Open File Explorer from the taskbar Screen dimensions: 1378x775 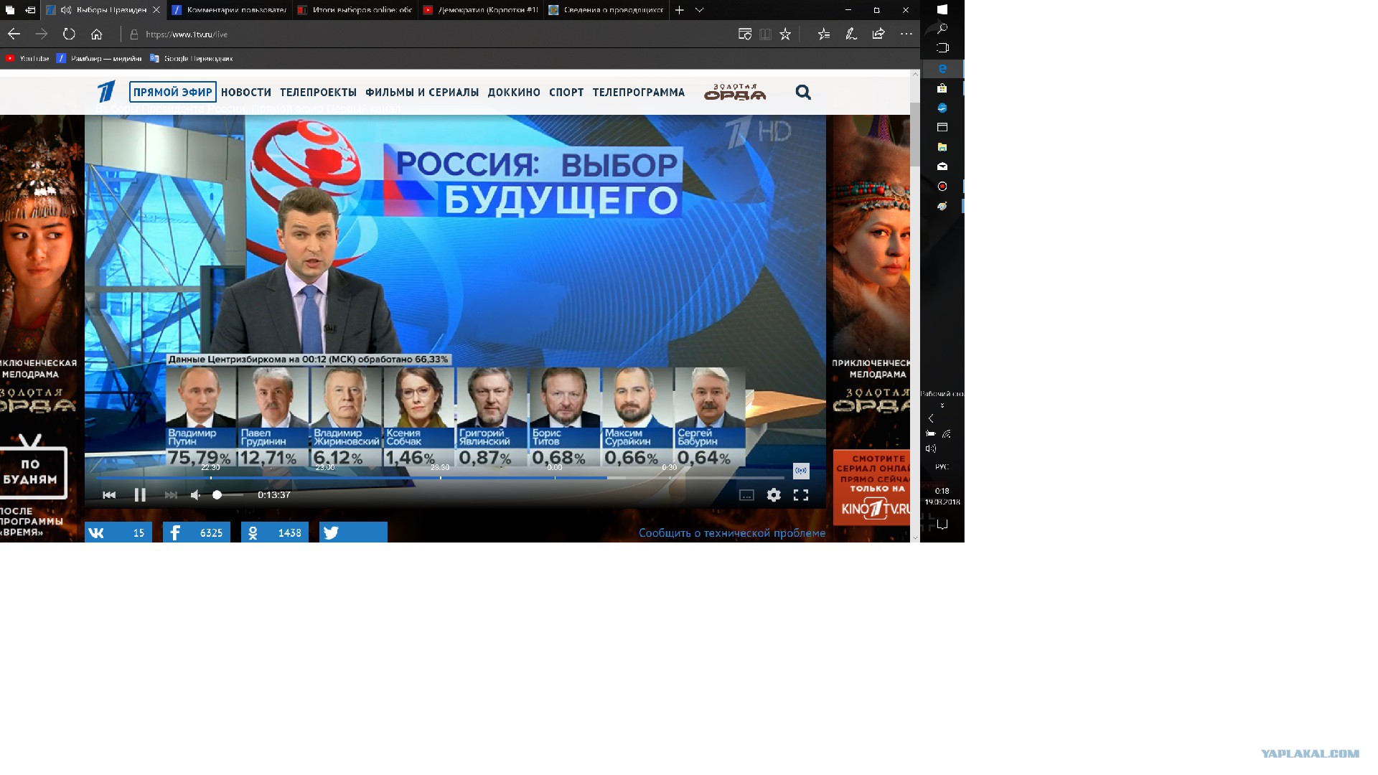pyautogui.click(x=942, y=147)
